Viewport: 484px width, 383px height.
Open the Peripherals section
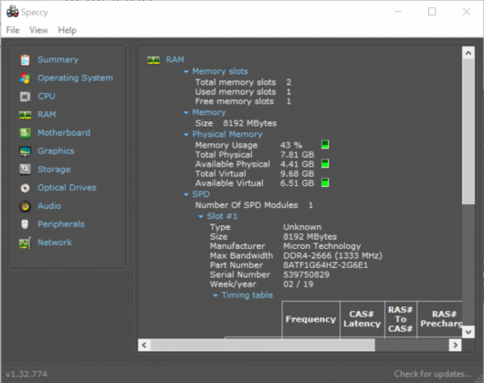point(61,224)
